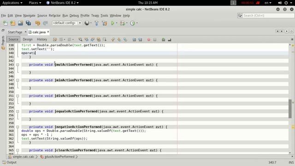Open the Projects side panel
This screenshot has width=295, height=166.
3,42
